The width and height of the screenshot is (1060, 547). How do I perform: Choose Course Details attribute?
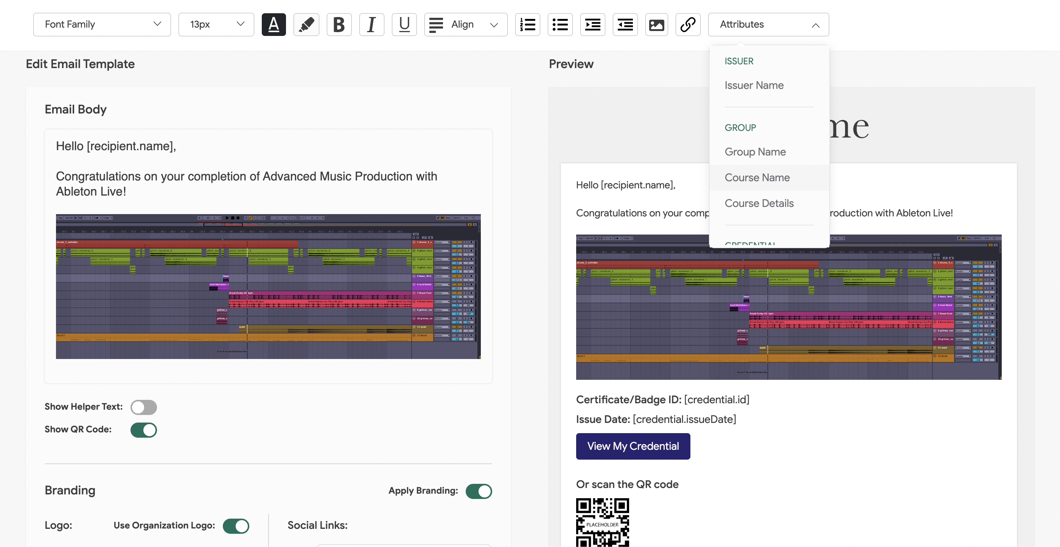pyautogui.click(x=769, y=203)
